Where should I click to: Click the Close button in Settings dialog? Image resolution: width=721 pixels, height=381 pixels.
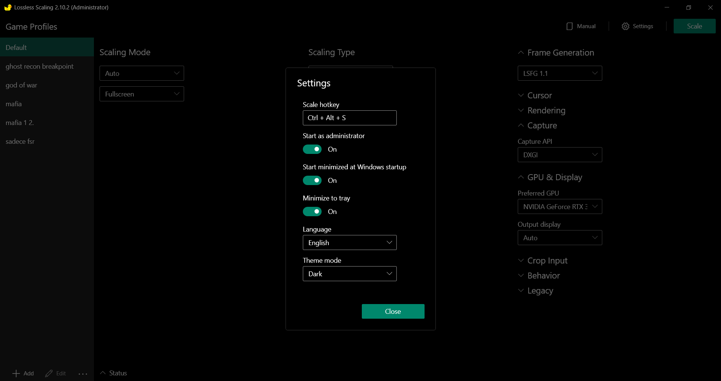tap(393, 311)
